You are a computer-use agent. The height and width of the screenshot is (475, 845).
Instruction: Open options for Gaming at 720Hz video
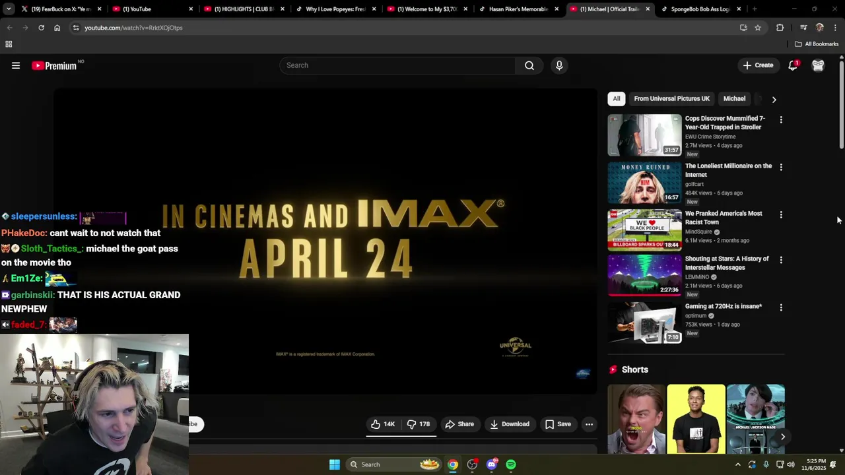[x=781, y=307]
